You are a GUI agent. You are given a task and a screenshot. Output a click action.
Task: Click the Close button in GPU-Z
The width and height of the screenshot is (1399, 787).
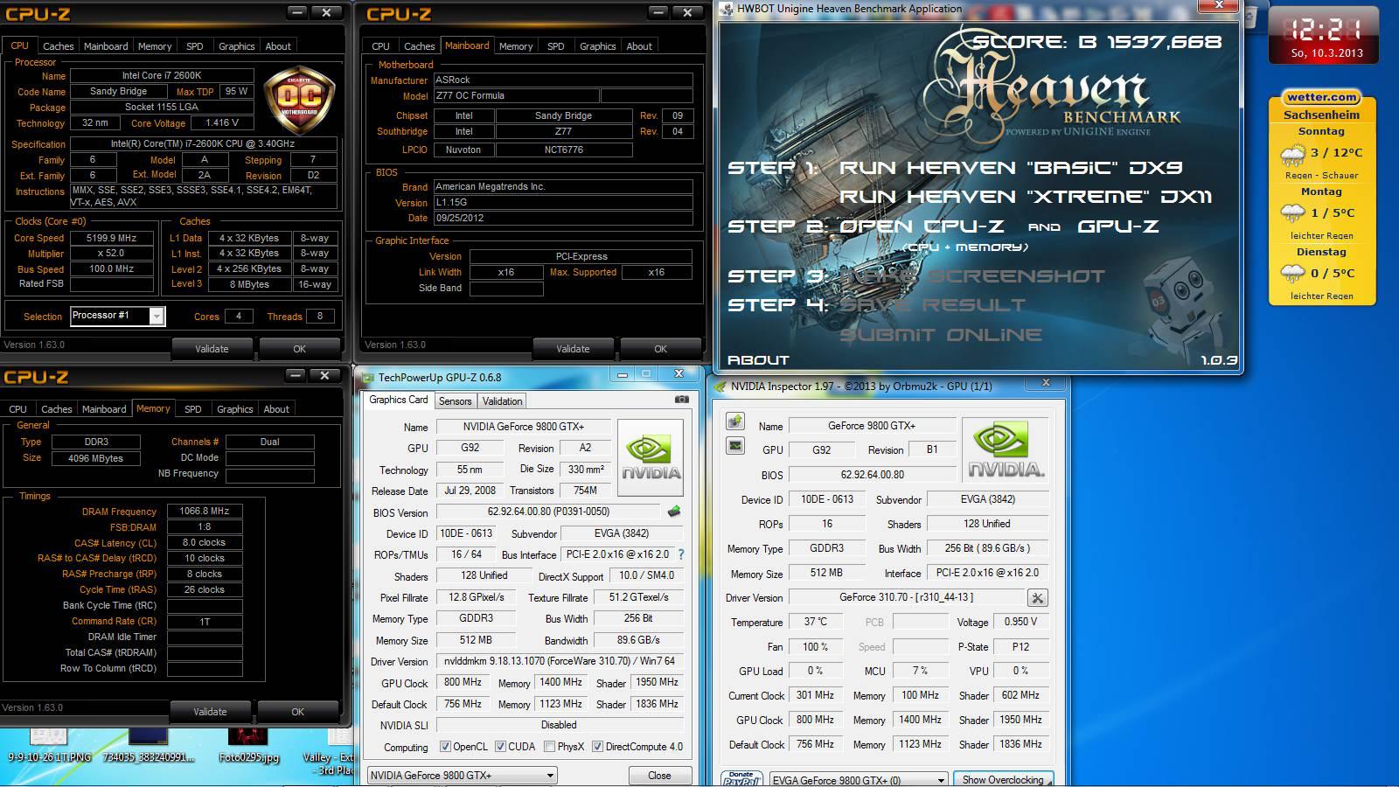coord(659,776)
